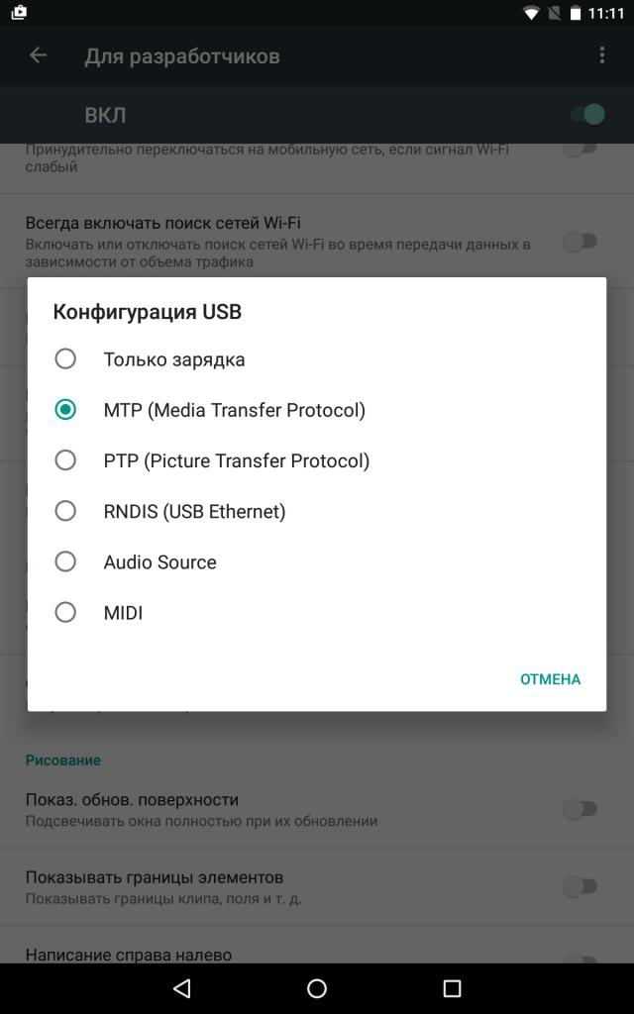
Task: Tap the Конфигурация USB dialog title
Action: tap(147, 312)
